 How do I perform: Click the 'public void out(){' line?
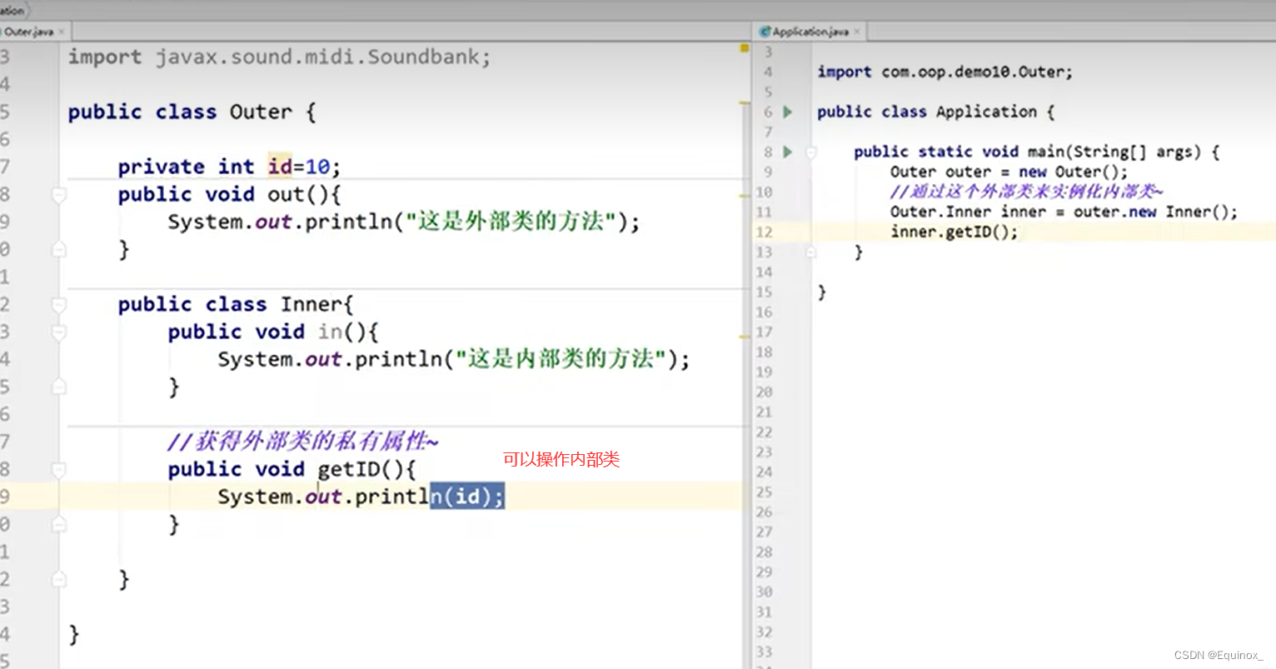(229, 194)
